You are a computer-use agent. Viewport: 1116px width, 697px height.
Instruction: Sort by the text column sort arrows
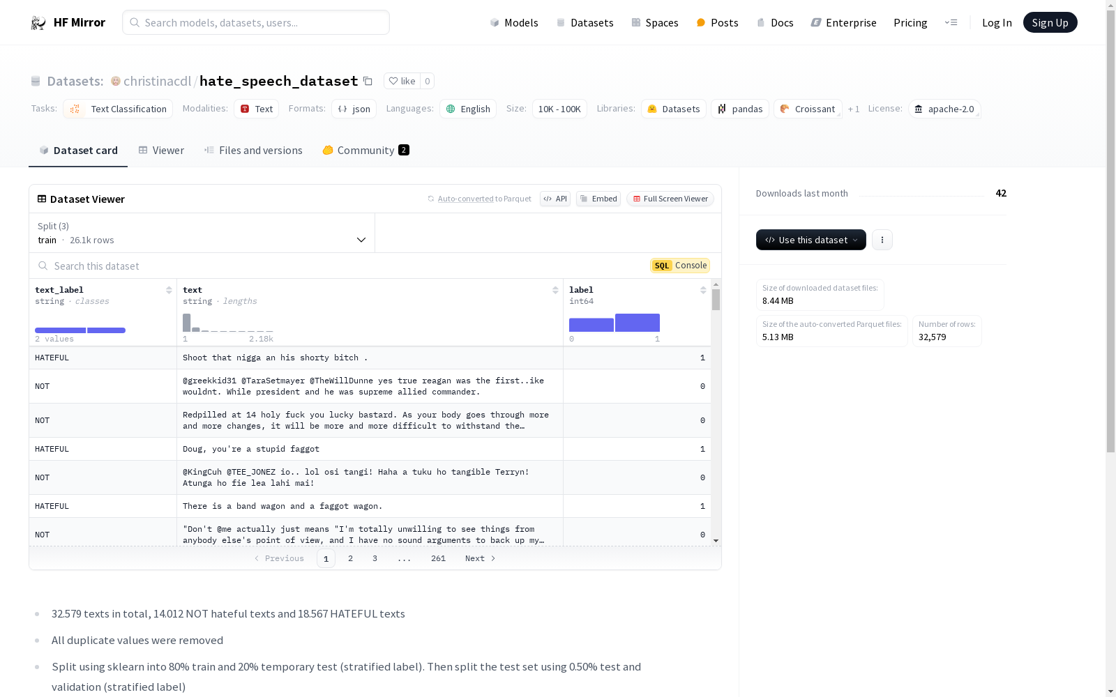click(x=555, y=290)
